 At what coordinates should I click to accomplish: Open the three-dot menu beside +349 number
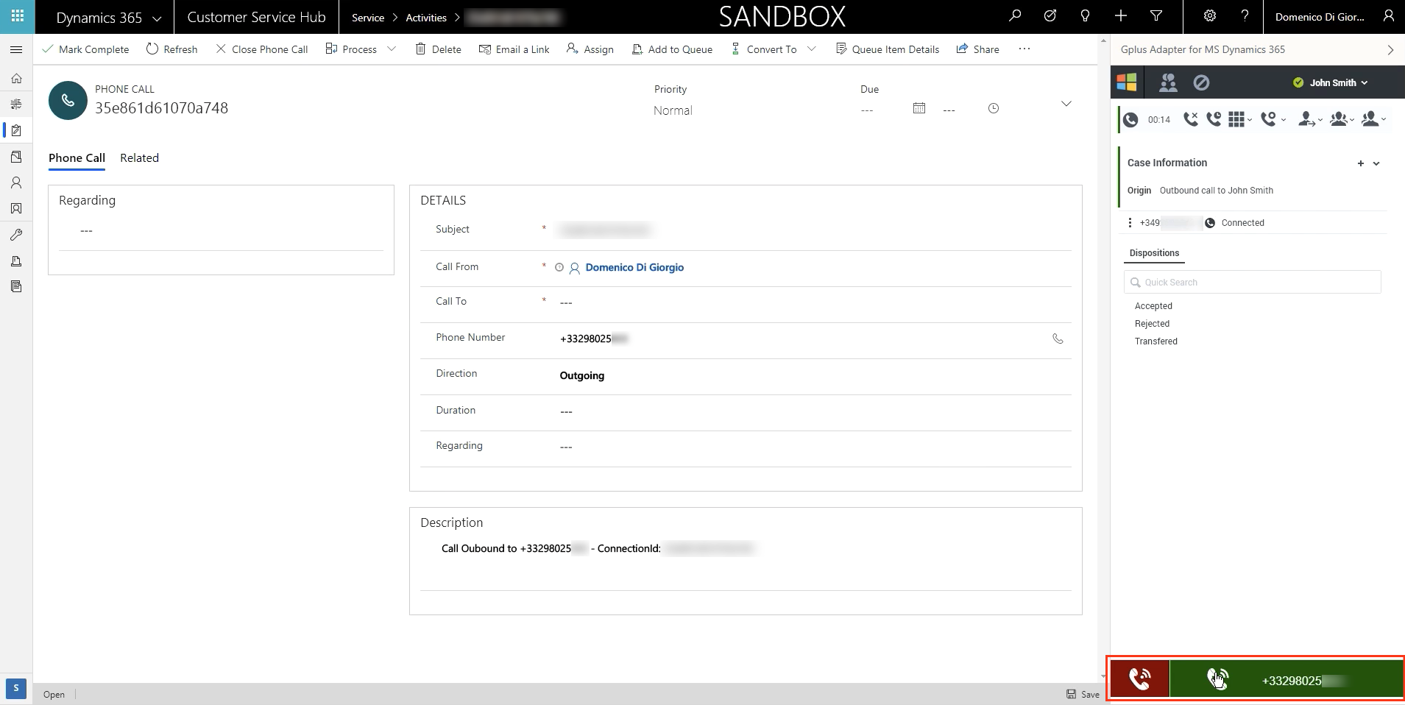[1130, 222]
